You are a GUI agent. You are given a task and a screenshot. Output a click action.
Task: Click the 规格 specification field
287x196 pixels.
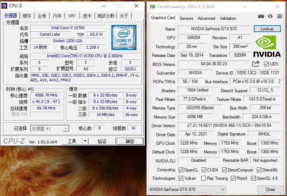coord(85,56)
